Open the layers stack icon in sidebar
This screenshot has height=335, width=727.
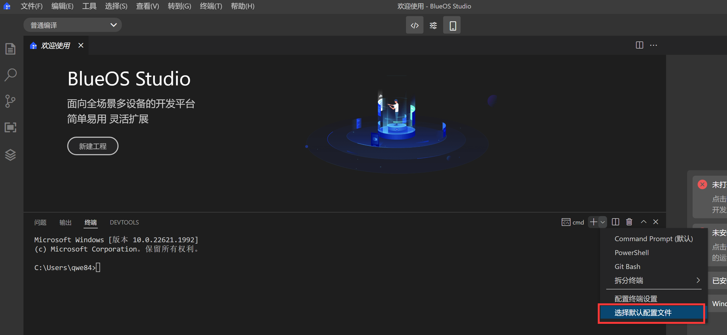coord(10,155)
